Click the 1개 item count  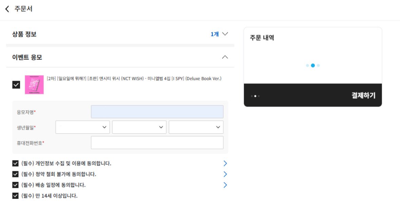point(214,34)
